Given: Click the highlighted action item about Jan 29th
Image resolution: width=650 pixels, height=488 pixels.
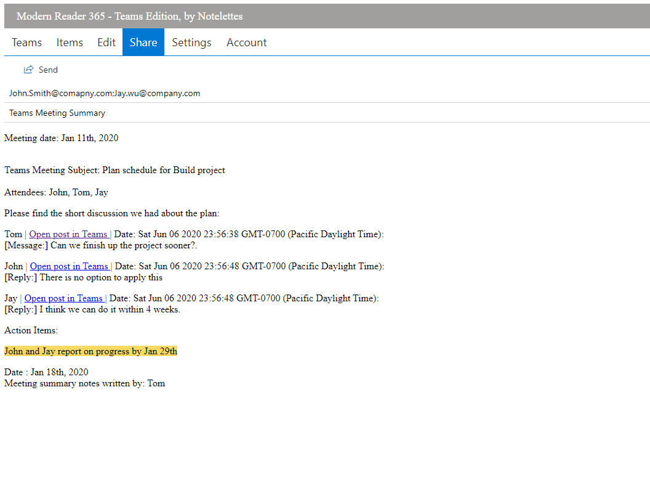Looking at the screenshot, I should [x=90, y=351].
